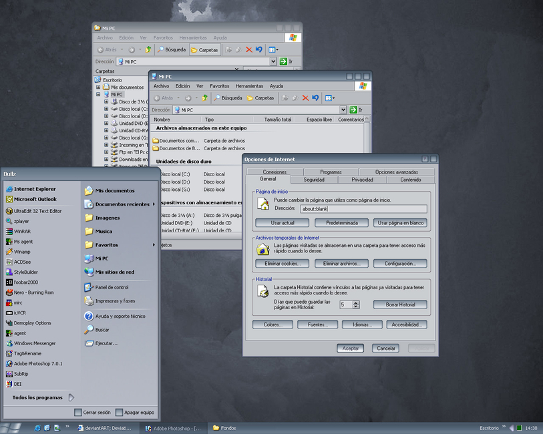Click the Apagar equipo button
This screenshot has width=543, height=434.
(x=135, y=412)
